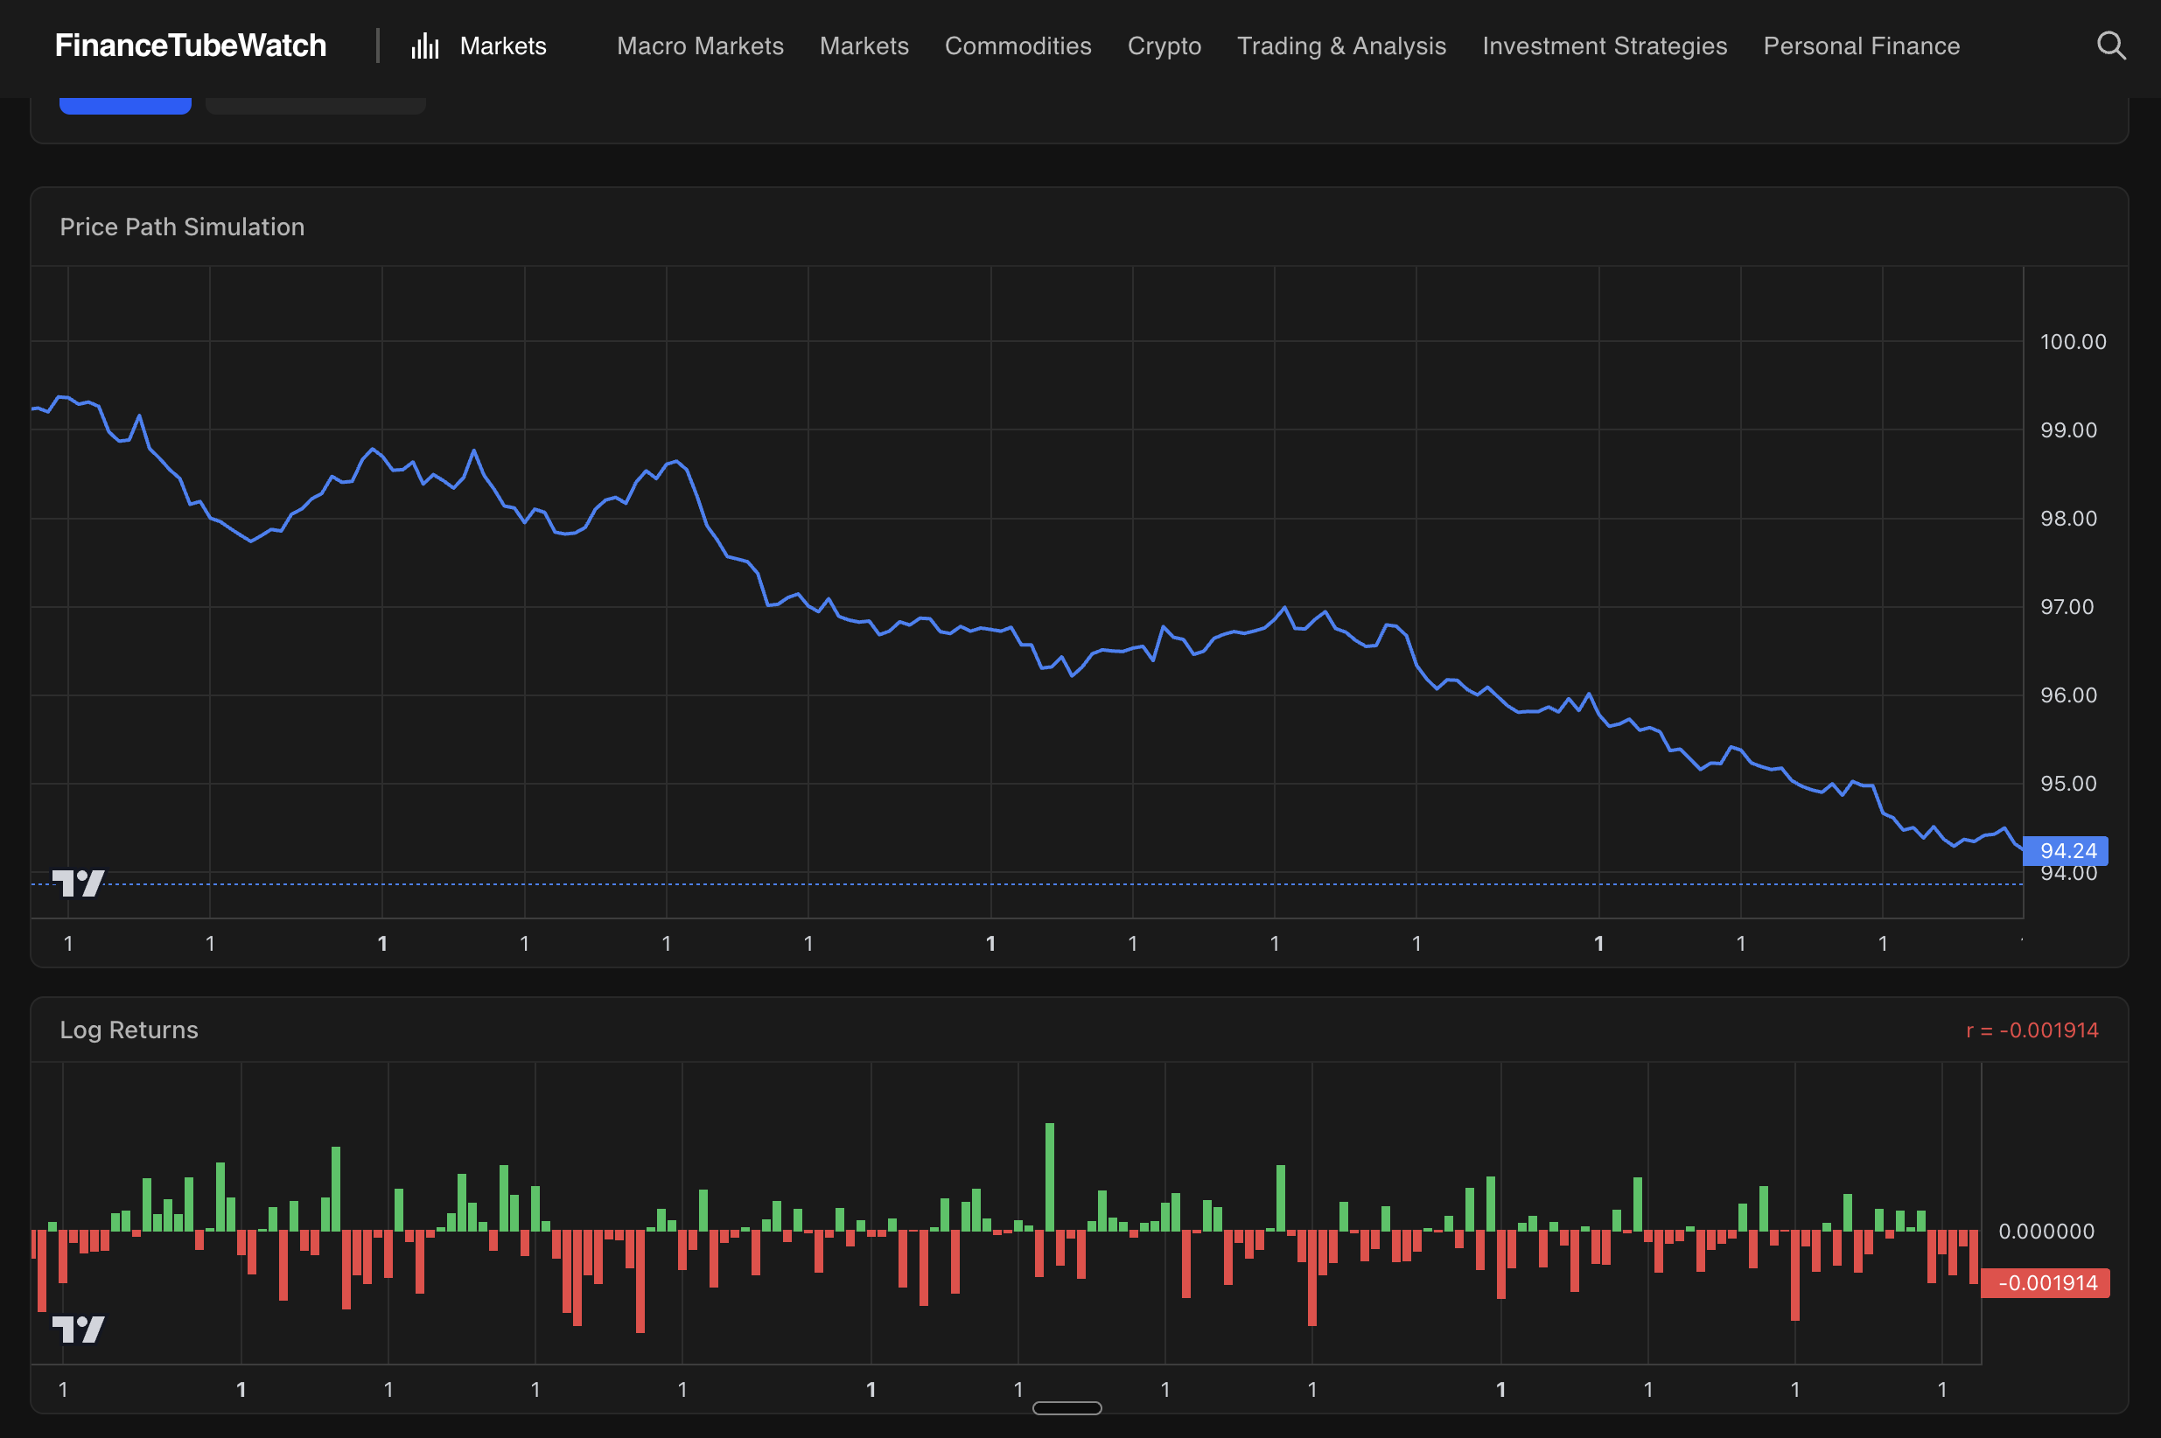The image size is (2161, 1438).
Task: Open Trading & Analysis
Action: [x=1342, y=45]
